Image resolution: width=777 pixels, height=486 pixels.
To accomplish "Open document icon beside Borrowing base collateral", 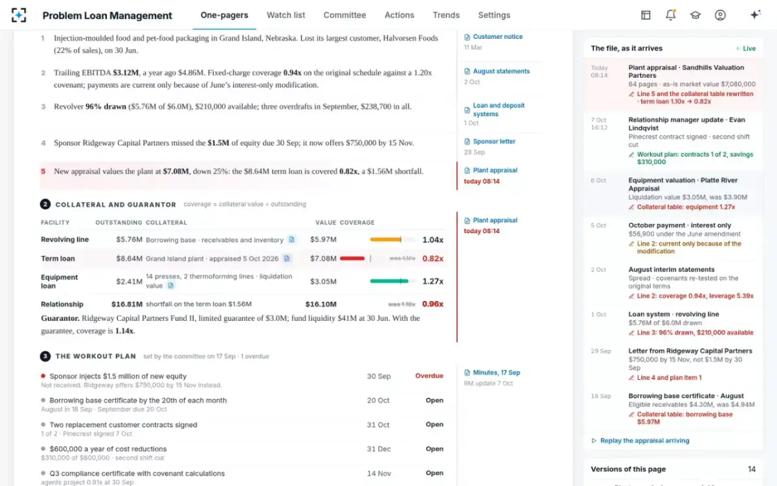I will 291,240.
